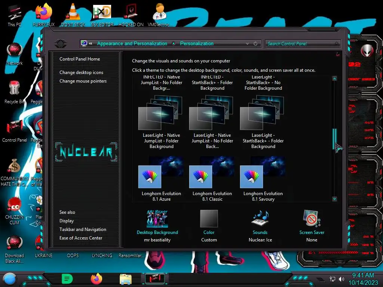The width and height of the screenshot is (383, 287).
Task: Open the SEX EDITOR HxD shortcut
Action: point(102,15)
